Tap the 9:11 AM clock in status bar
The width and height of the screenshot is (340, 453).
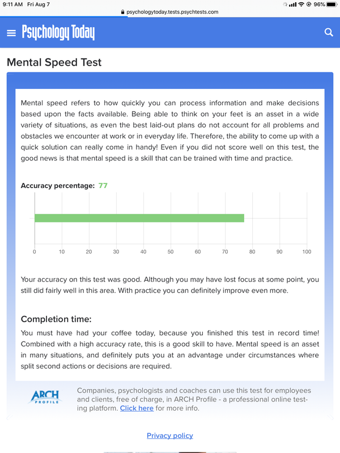pyautogui.click(x=12, y=5)
